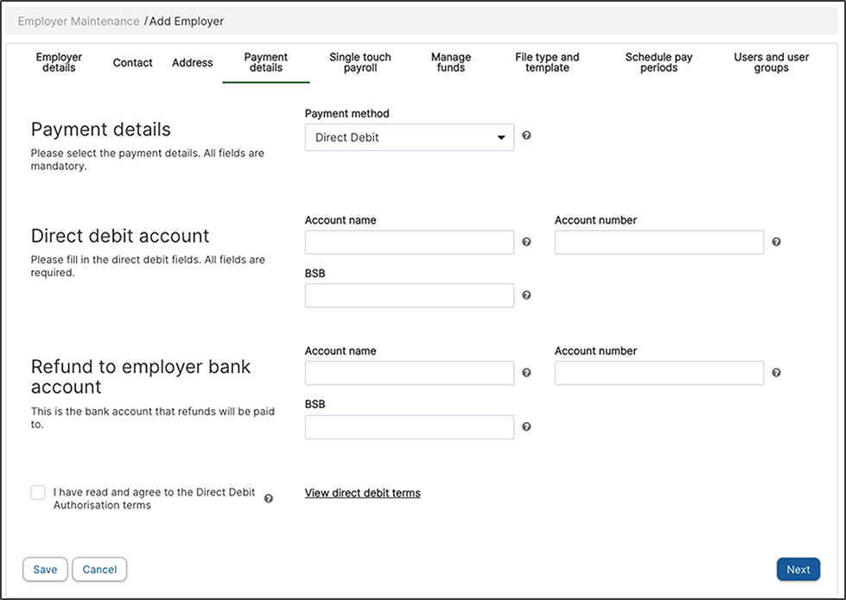846x600 pixels.
Task: Click help icon for Direct Debit Authorisation terms
Action: [268, 499]
